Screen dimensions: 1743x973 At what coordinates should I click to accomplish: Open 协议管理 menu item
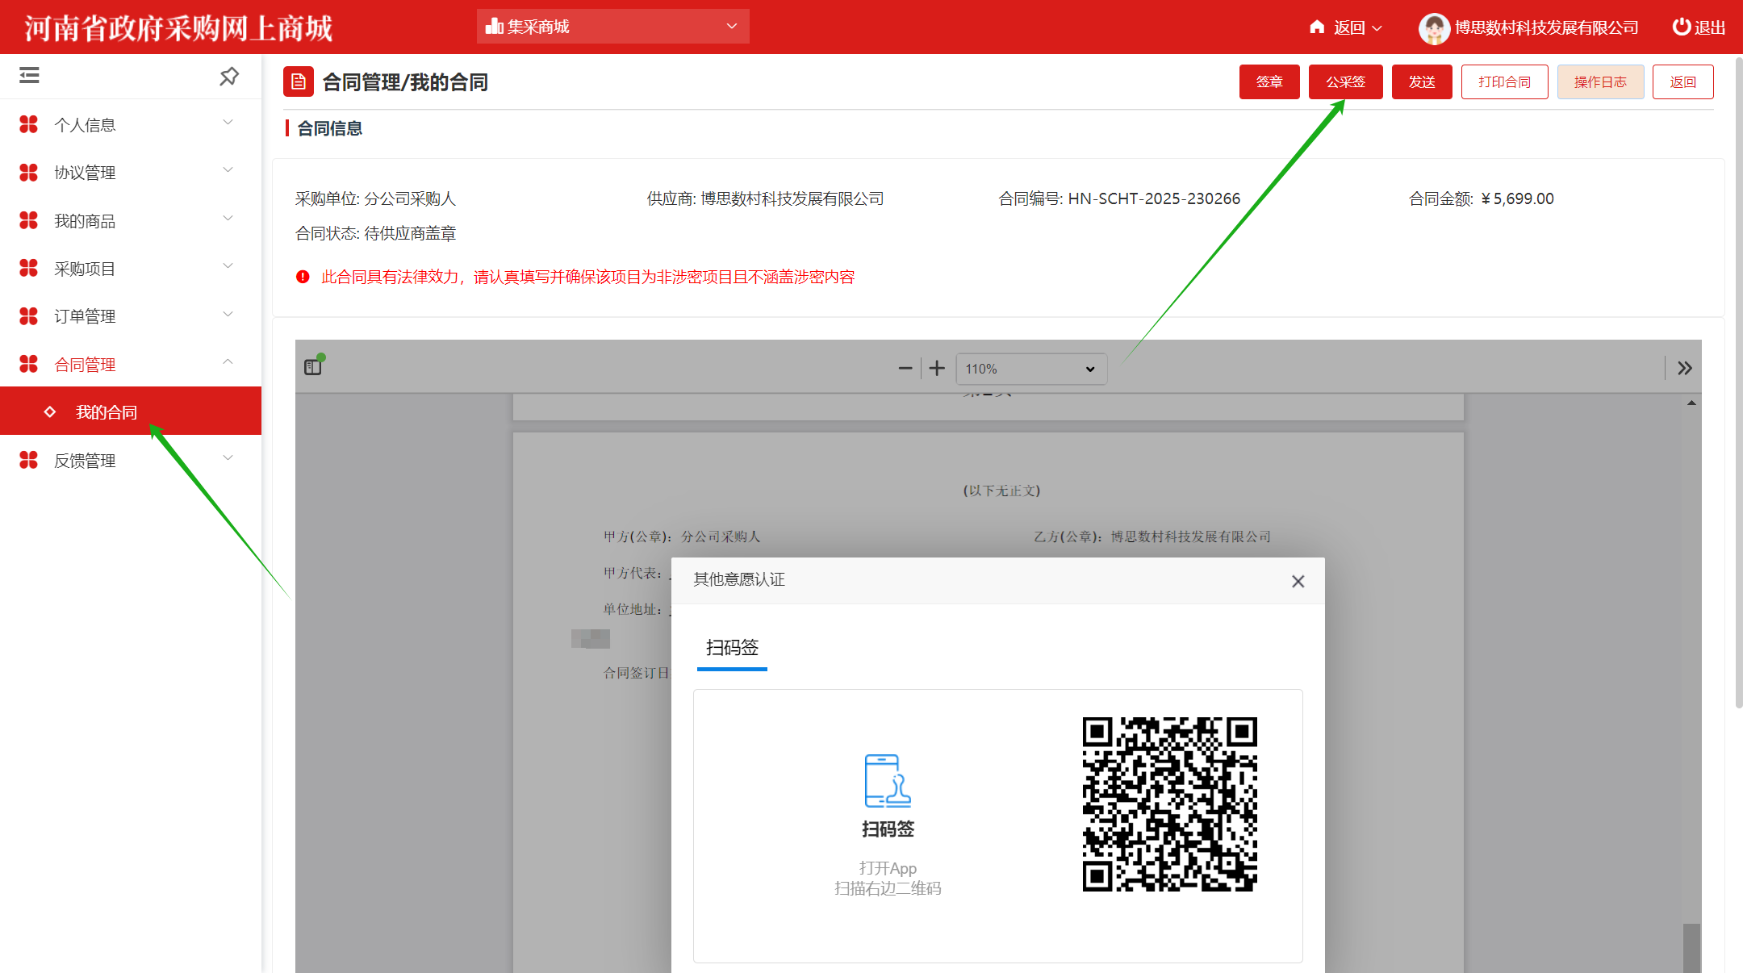click(x=131, y=172)
